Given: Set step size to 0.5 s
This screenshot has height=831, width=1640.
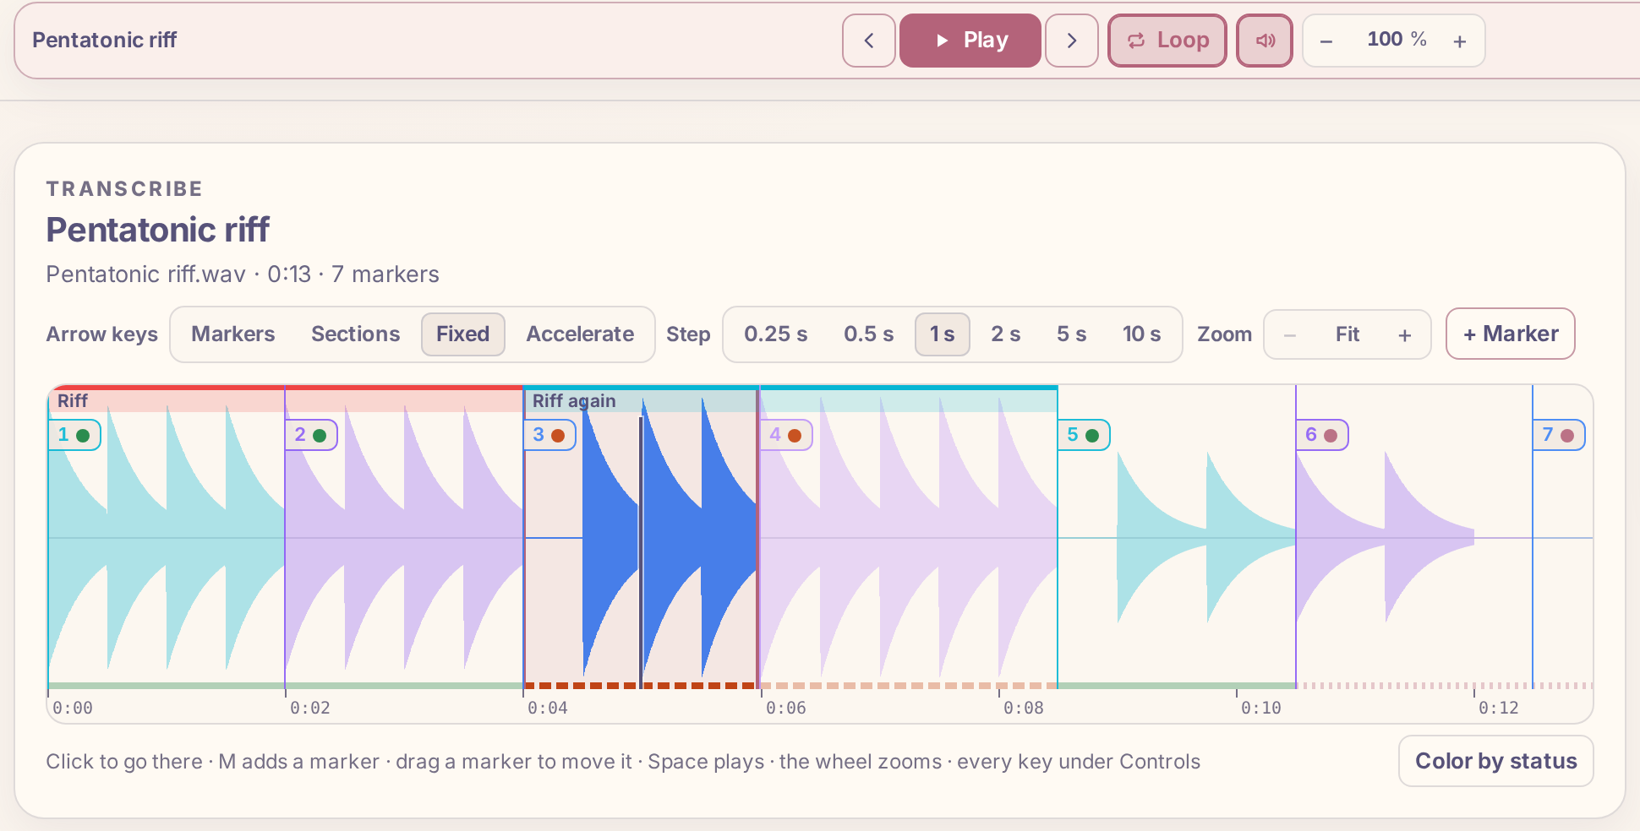Looking at the screenshot, I should 868,334.
